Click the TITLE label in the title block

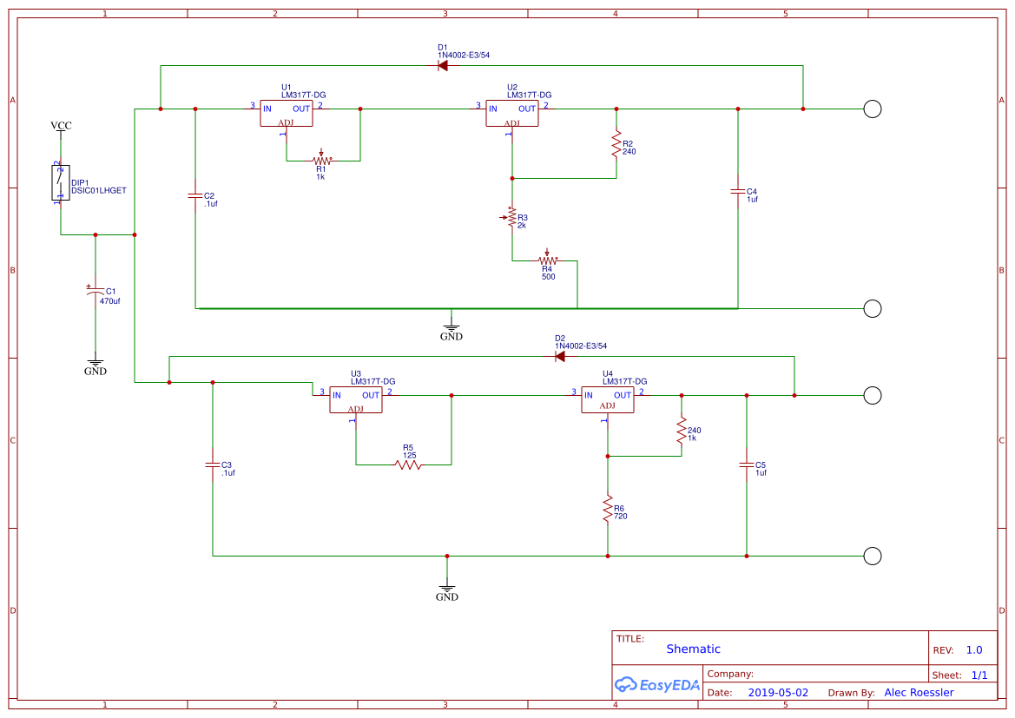pyautogui.click(x=629, y=637)
